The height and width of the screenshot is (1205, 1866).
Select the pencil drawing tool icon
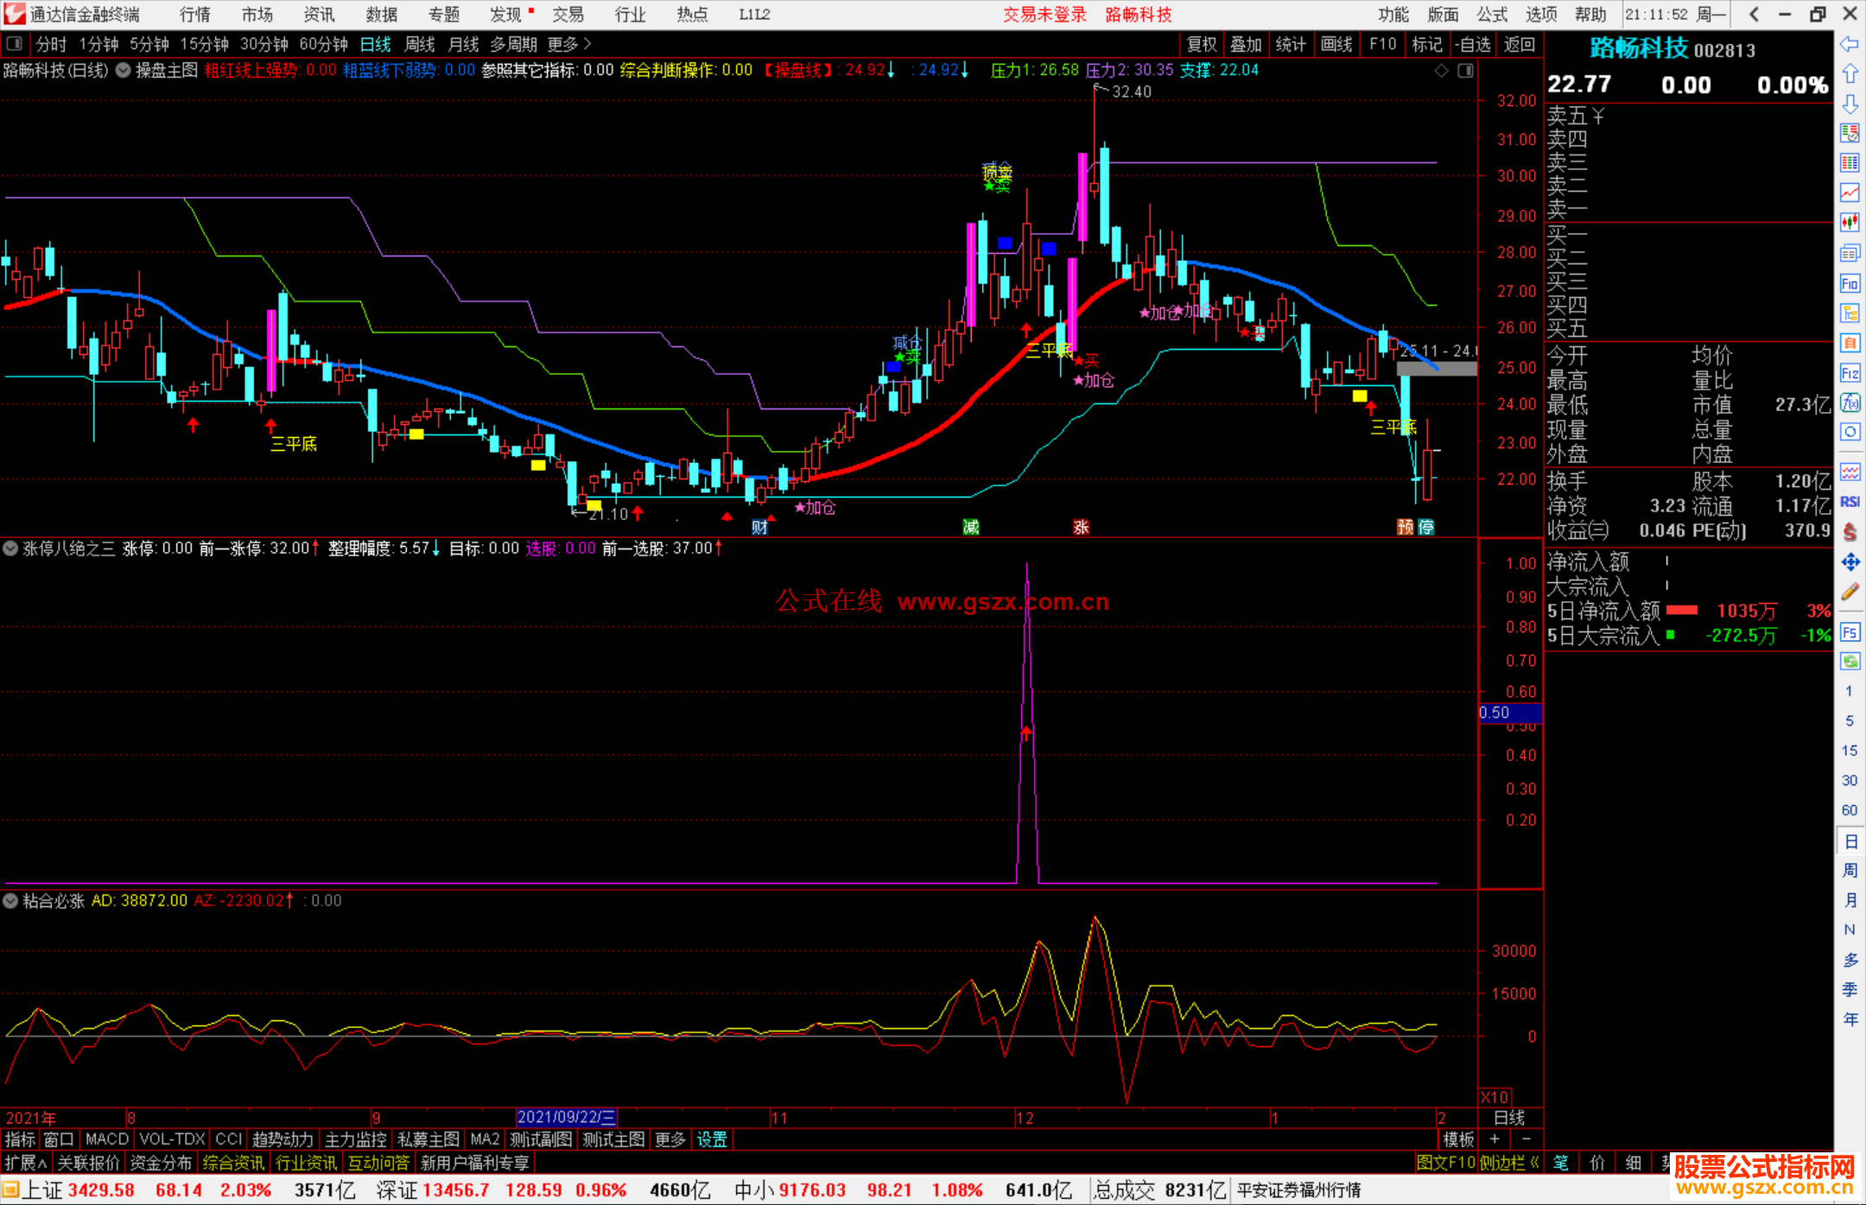click(x=1850, y=592)
